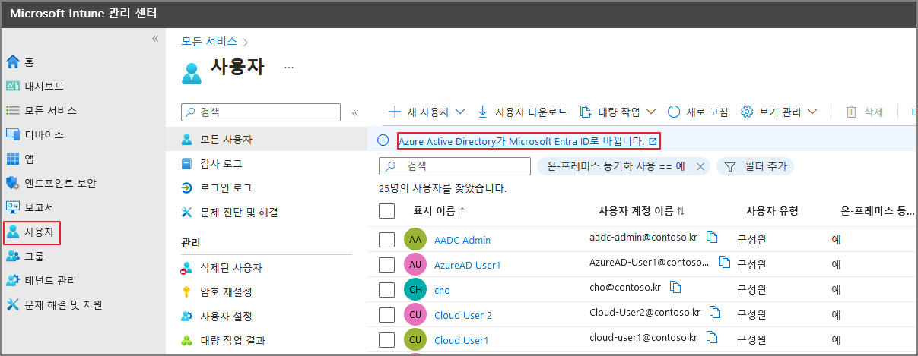918x356 pixels.
Task: Check the Cloud User 2 row checkbox
Action: tap(386, 315)
